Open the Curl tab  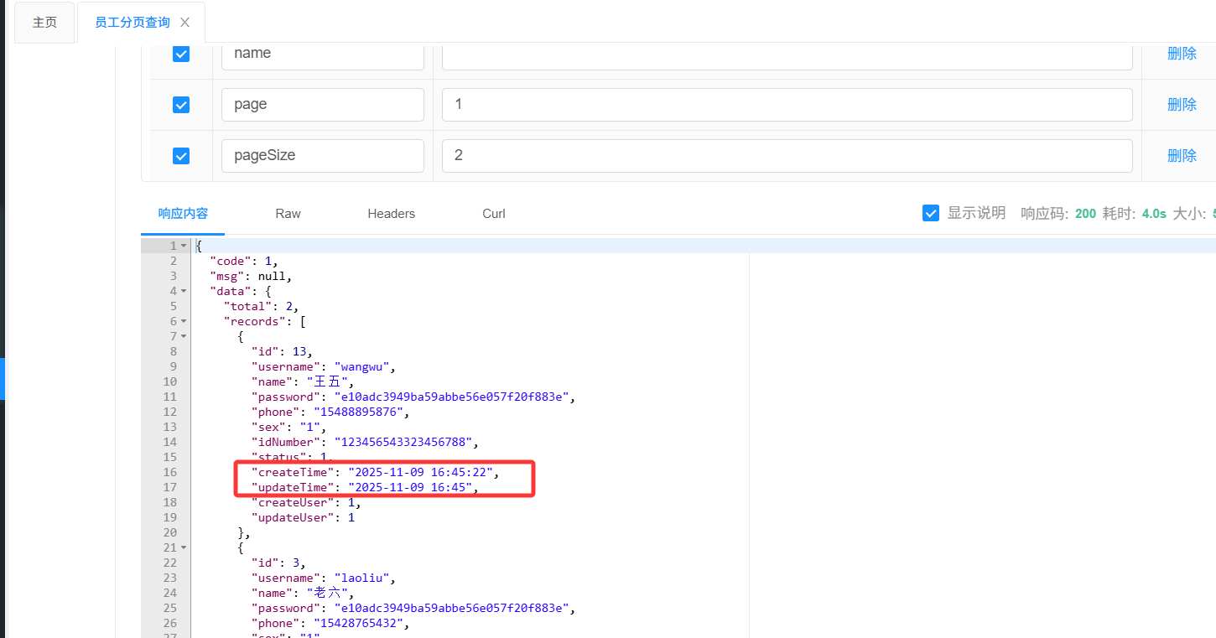[494, 214]
